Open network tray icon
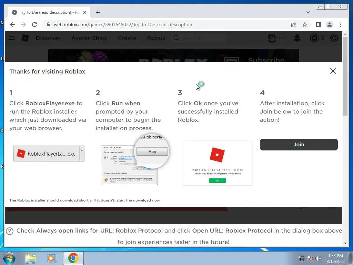This screenshot has width=353, height=265. coord(301,258)
